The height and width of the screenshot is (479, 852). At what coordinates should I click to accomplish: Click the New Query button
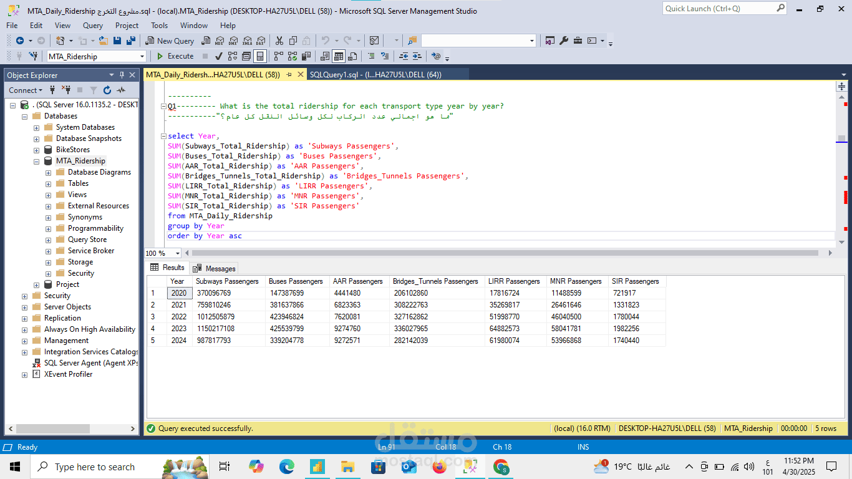pos(170,41)
